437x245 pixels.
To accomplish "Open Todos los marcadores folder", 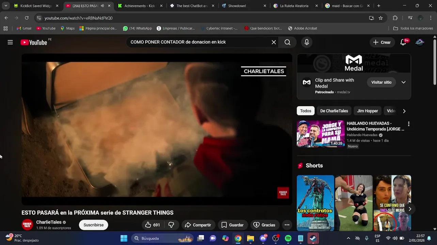I will [413, 28].
